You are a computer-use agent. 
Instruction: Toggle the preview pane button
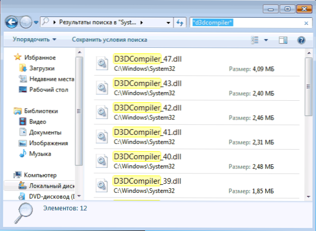(x=283, y=40)
